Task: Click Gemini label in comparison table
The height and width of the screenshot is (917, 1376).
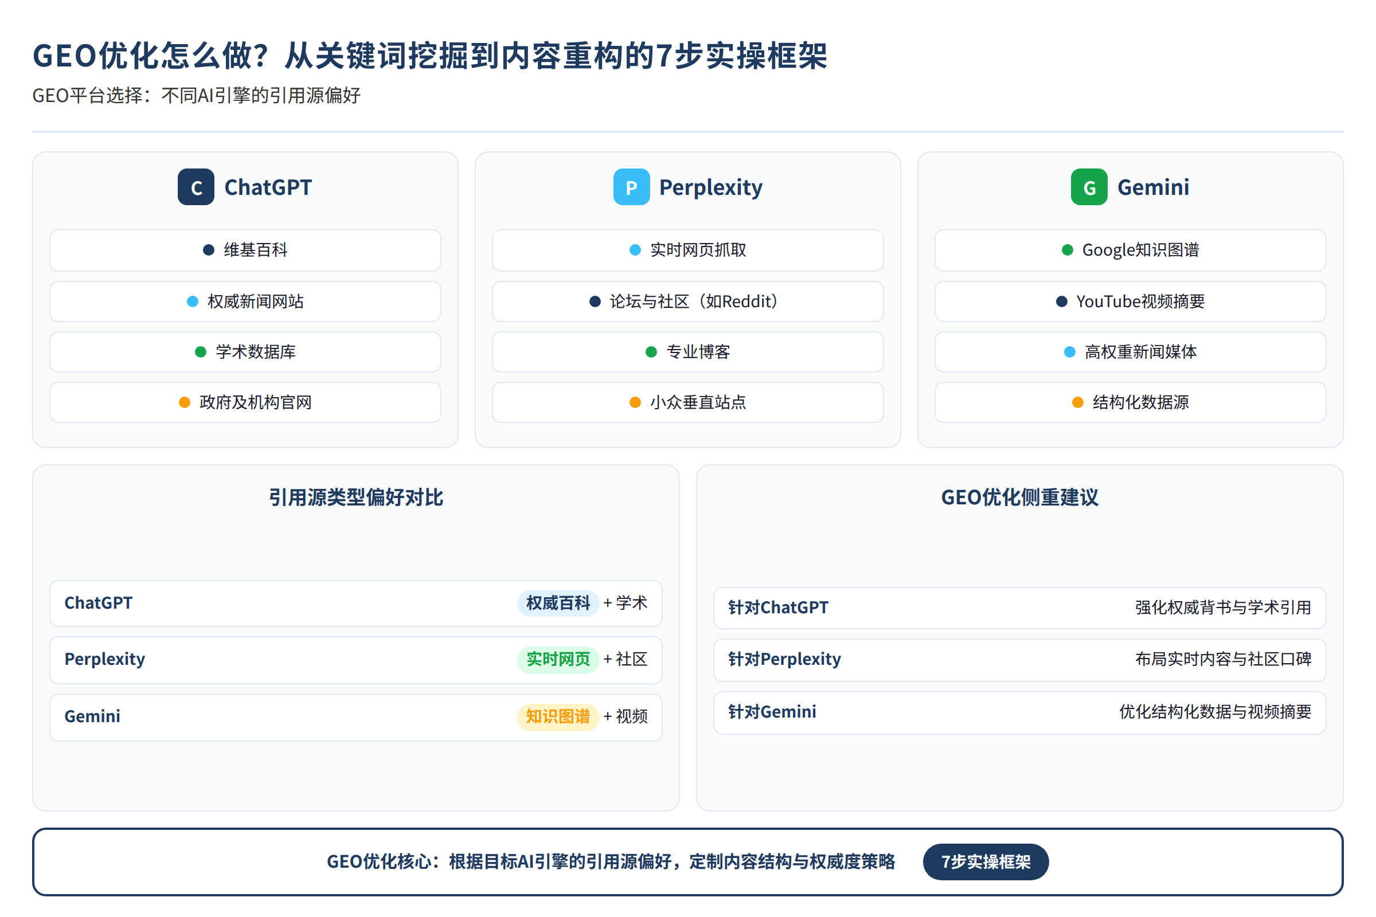Action: (92, 716)
